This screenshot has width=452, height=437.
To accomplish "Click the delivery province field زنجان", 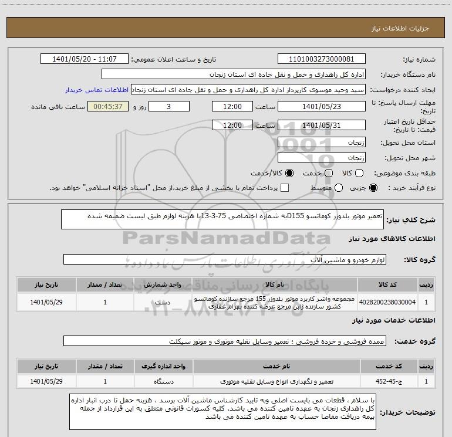I will [322, 142].
